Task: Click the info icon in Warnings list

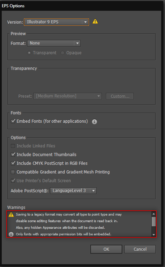Action: click(11, 234)
